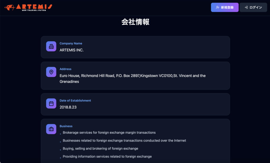Image resolution: width=270 pixels, height=163 pixels.
Task: Select the Buying, selling and brokering line
Action: click(100, 148)
